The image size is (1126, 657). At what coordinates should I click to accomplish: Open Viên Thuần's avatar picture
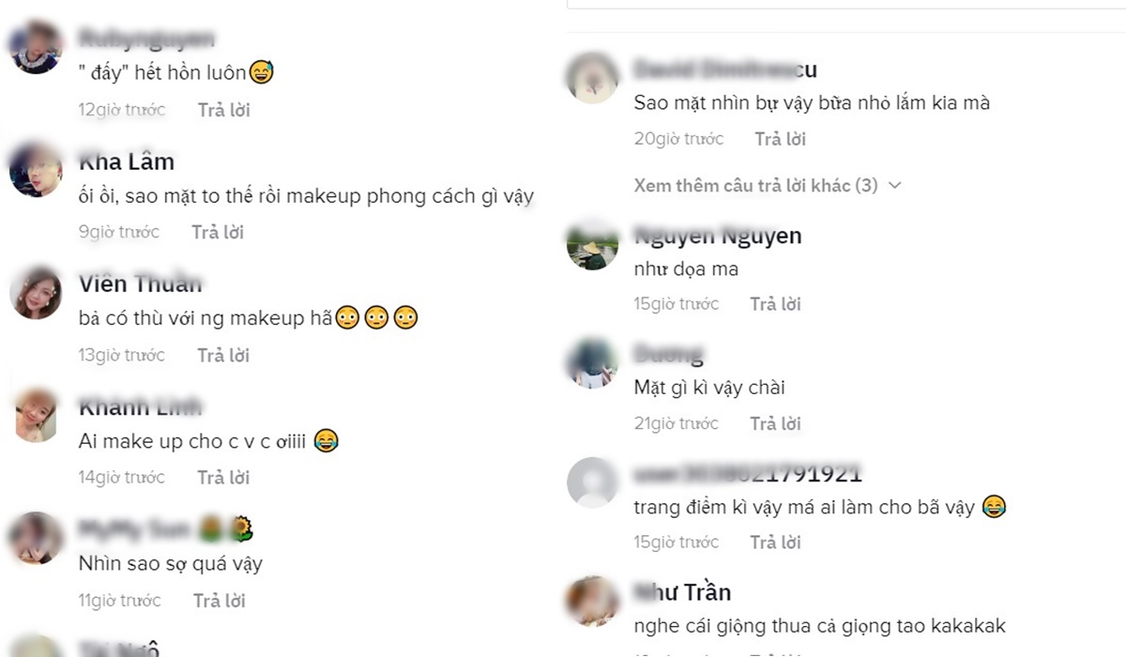(x=36, y=292)
